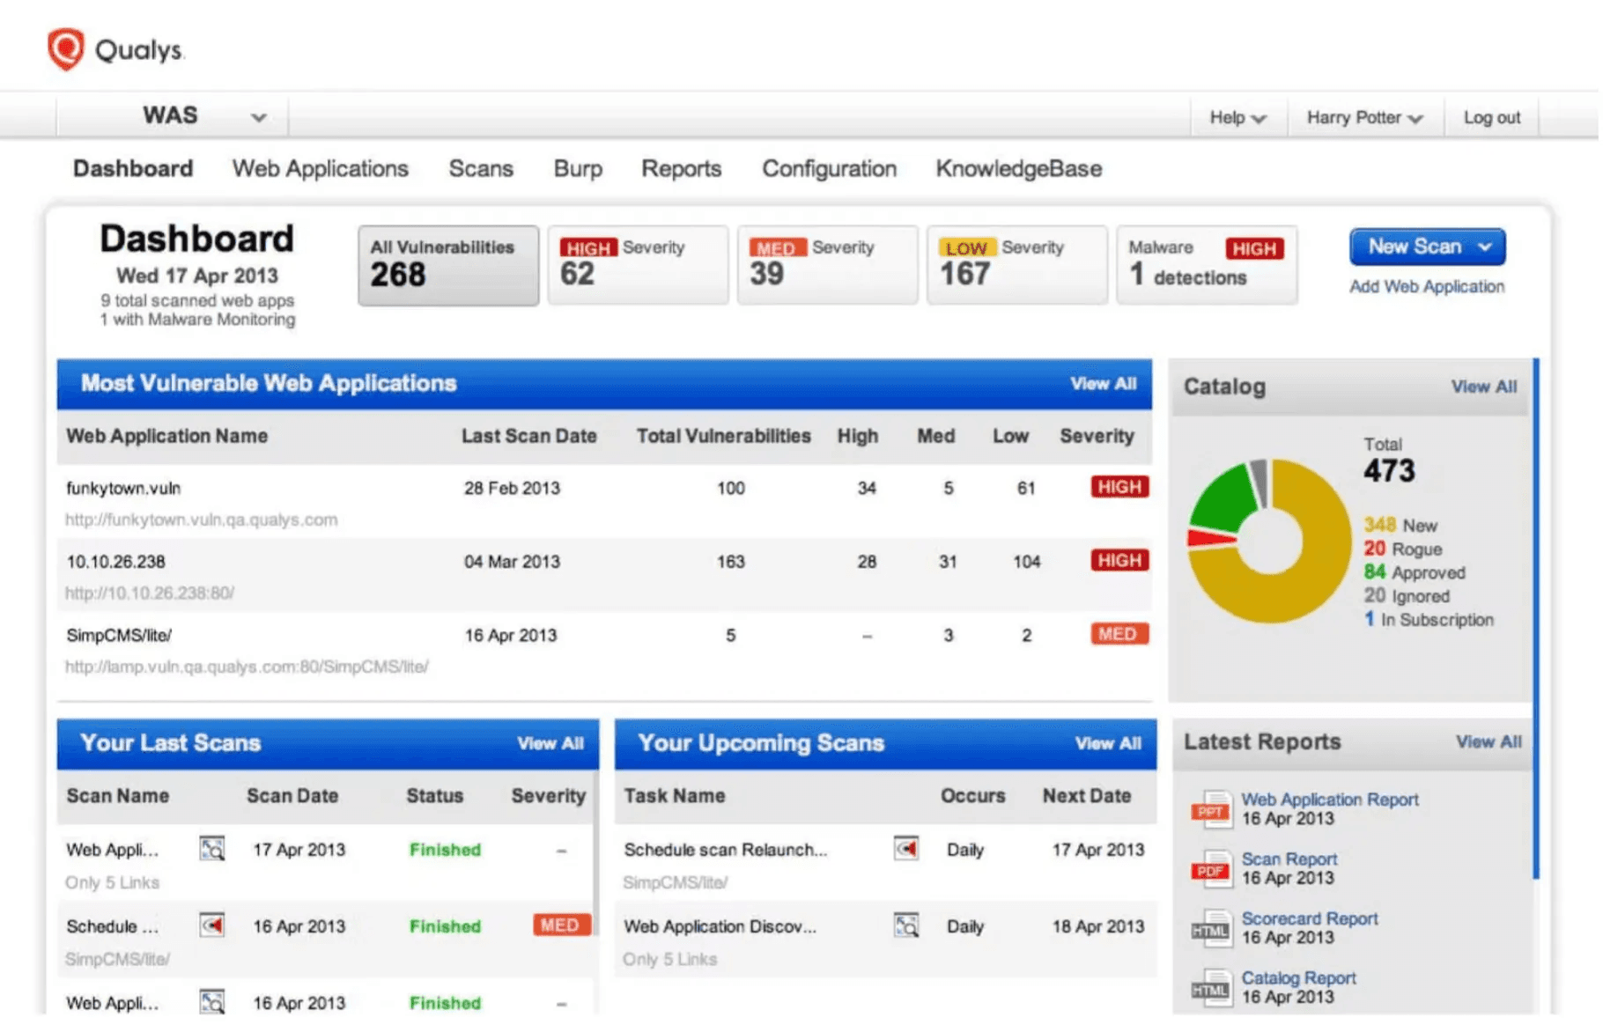Image resolution: width=1603 pixels, height=1032 pixels.
Task: Select All Vulnerabilities 268 tile
Action: (449, 267)
